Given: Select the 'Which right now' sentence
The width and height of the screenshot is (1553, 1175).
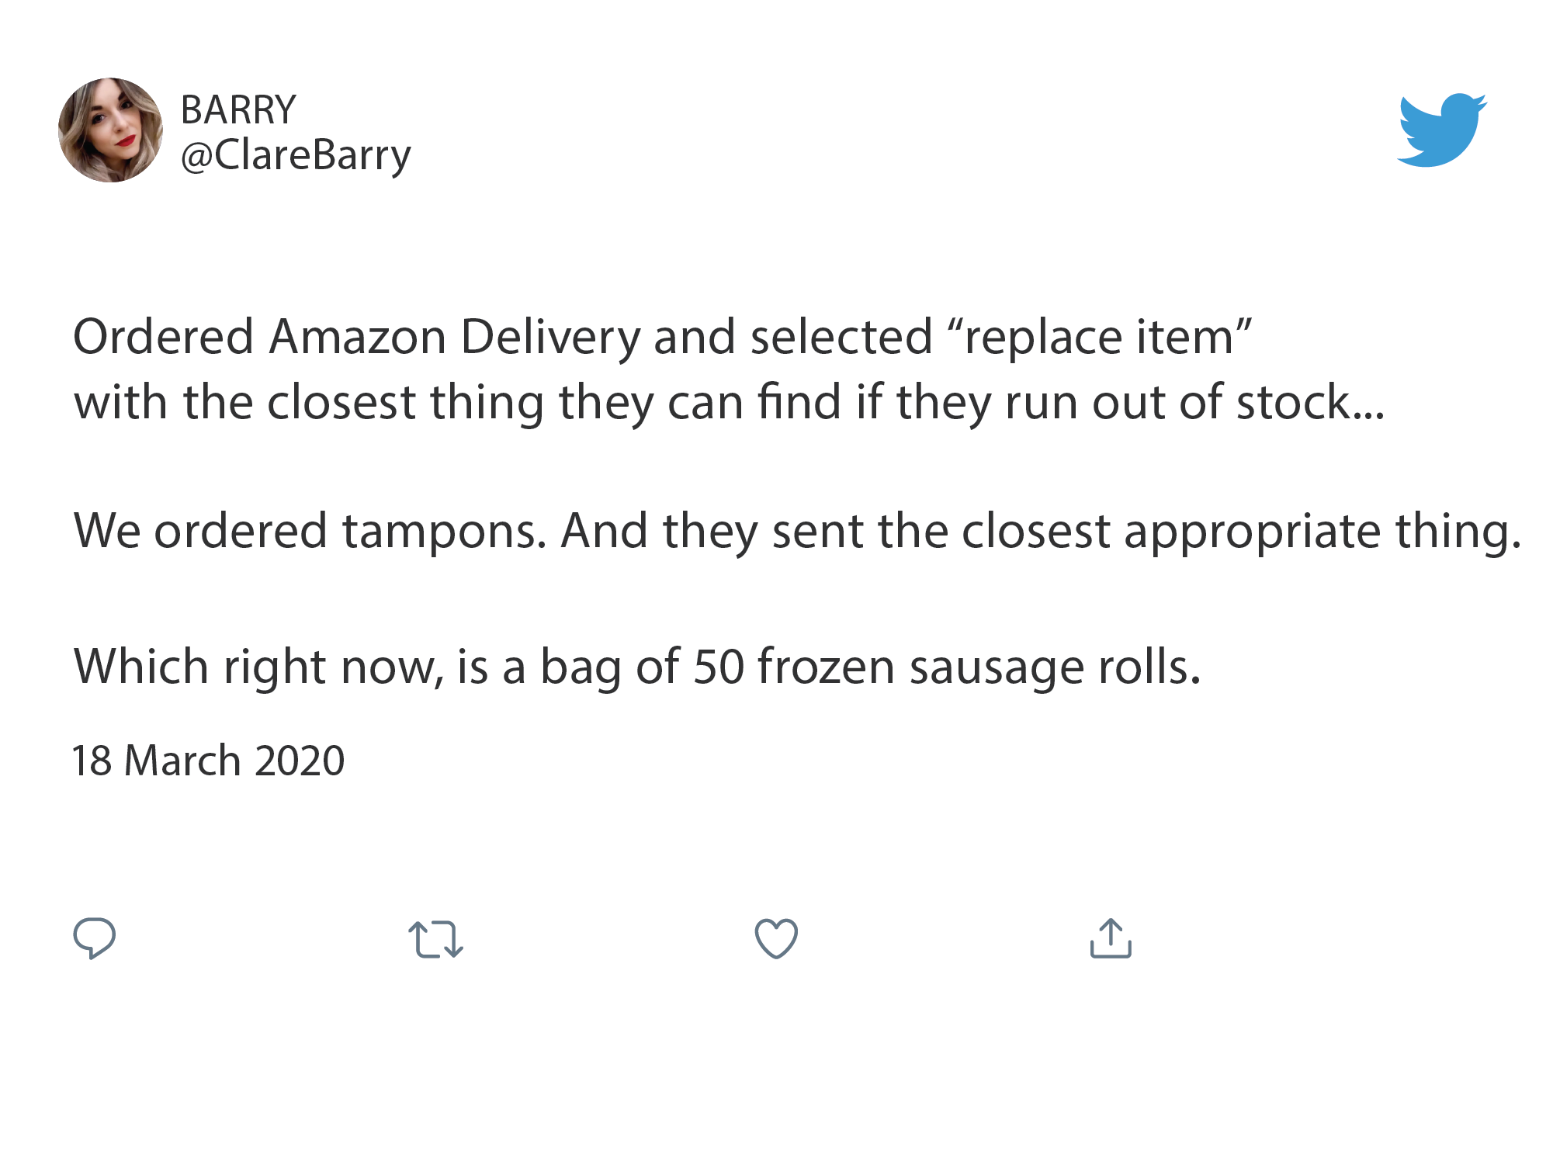Looking at the screenshot, I should pos(637,667).
